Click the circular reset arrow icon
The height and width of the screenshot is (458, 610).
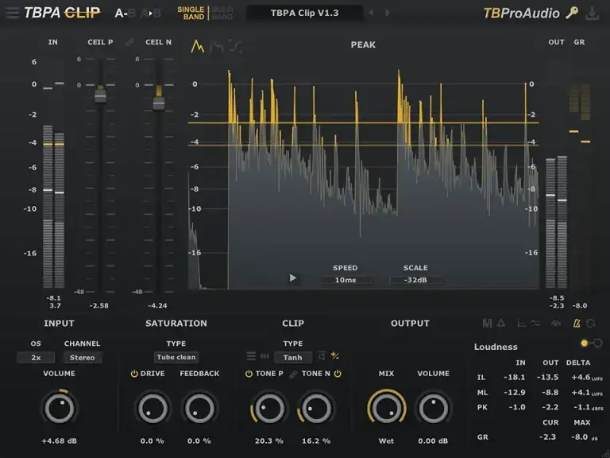[591, 324]
